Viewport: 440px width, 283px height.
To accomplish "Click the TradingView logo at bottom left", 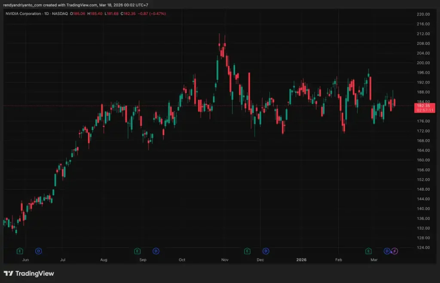I will [29, 274].
